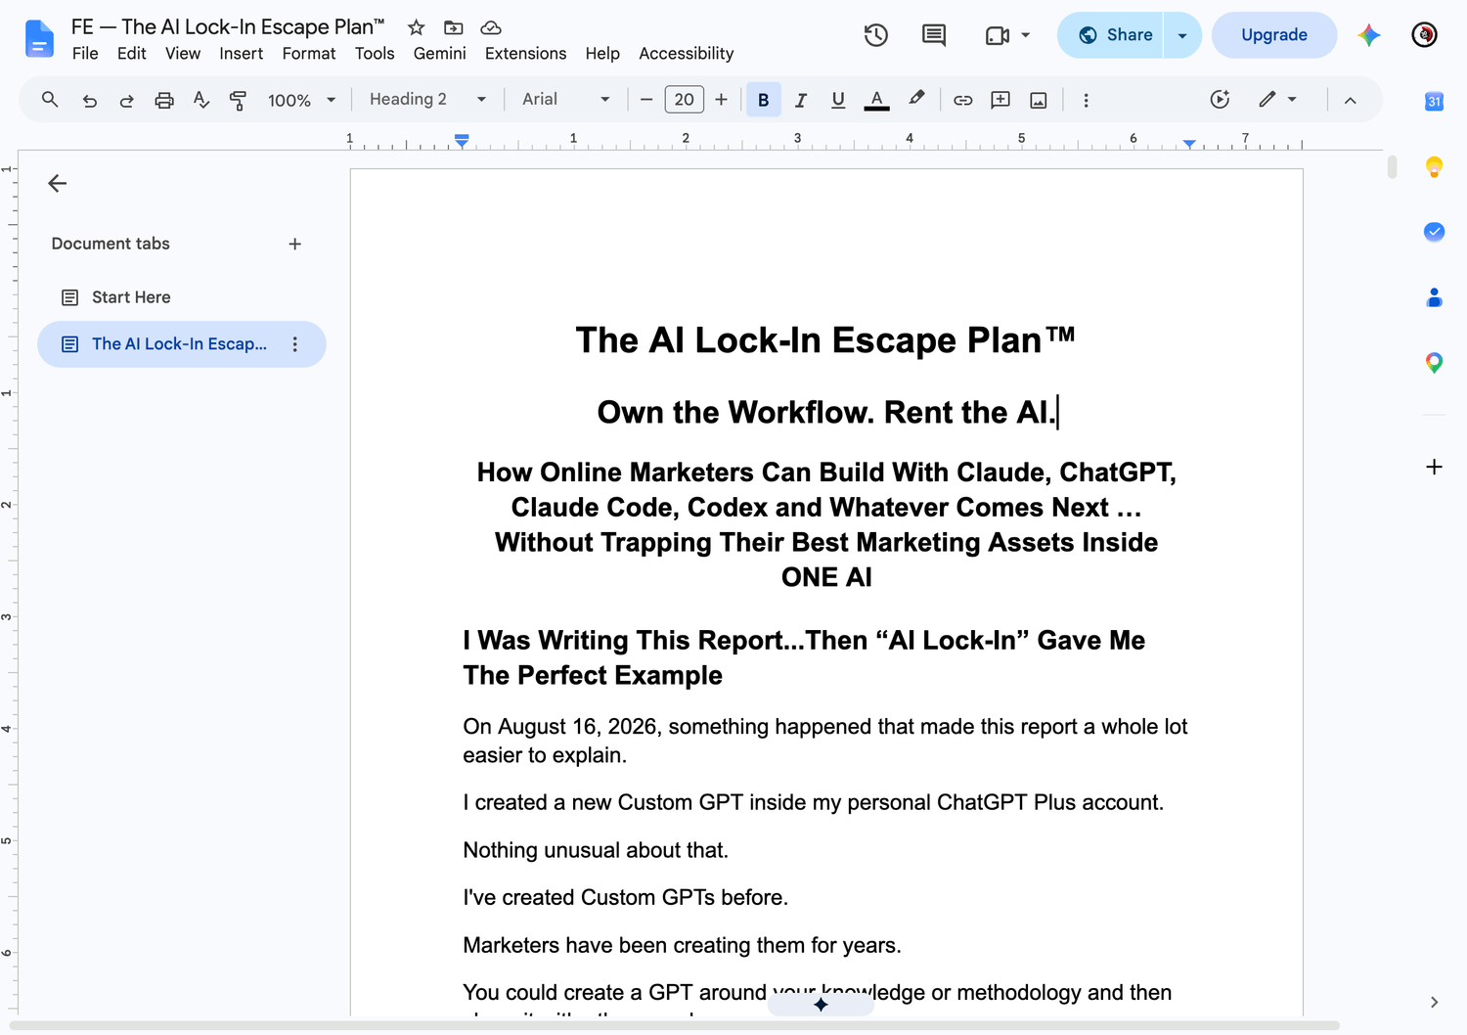
Task: Open the zoom level dropdown
Action: [302, 100]
